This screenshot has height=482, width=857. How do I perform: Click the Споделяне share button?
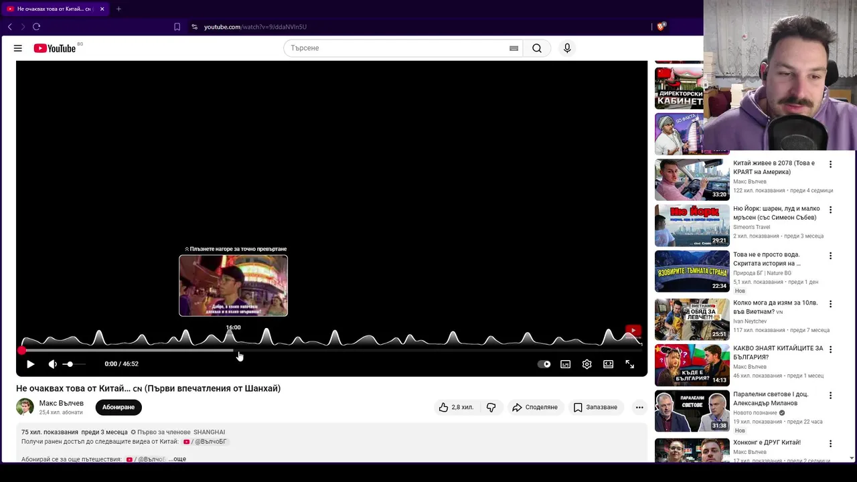tap(534, 407)
